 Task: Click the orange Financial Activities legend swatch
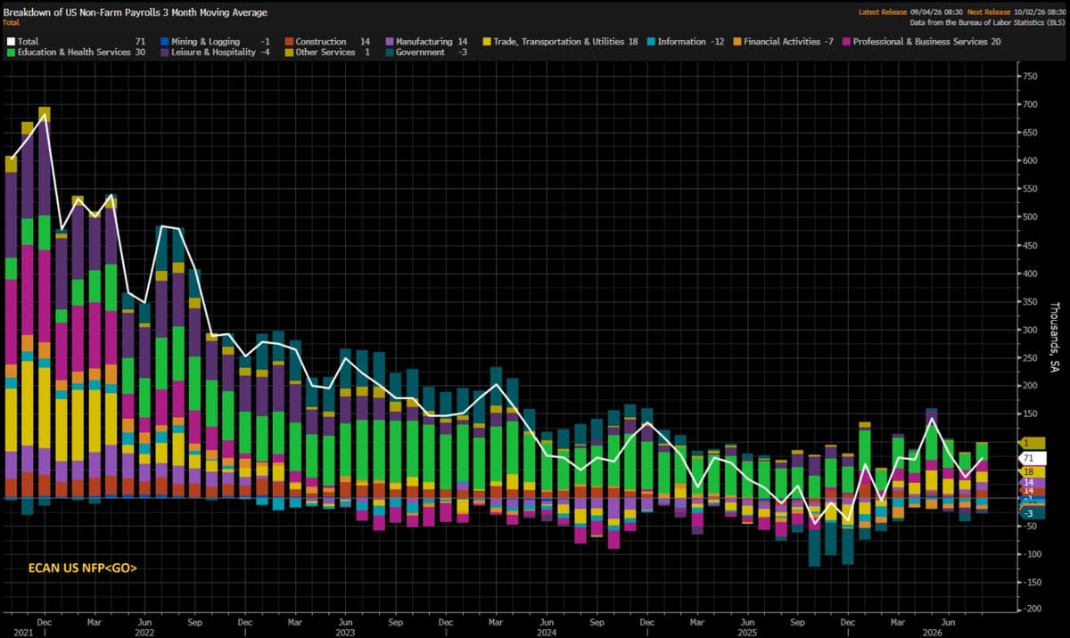tap(737, 42)
